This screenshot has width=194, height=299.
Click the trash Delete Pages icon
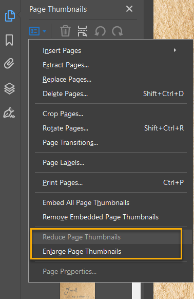point(65,31)
